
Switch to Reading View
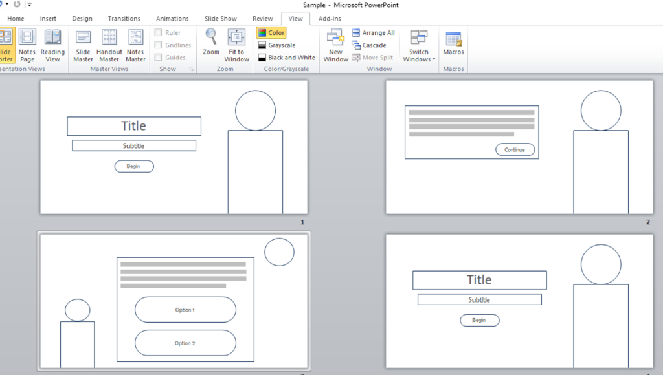coord(52,45)
